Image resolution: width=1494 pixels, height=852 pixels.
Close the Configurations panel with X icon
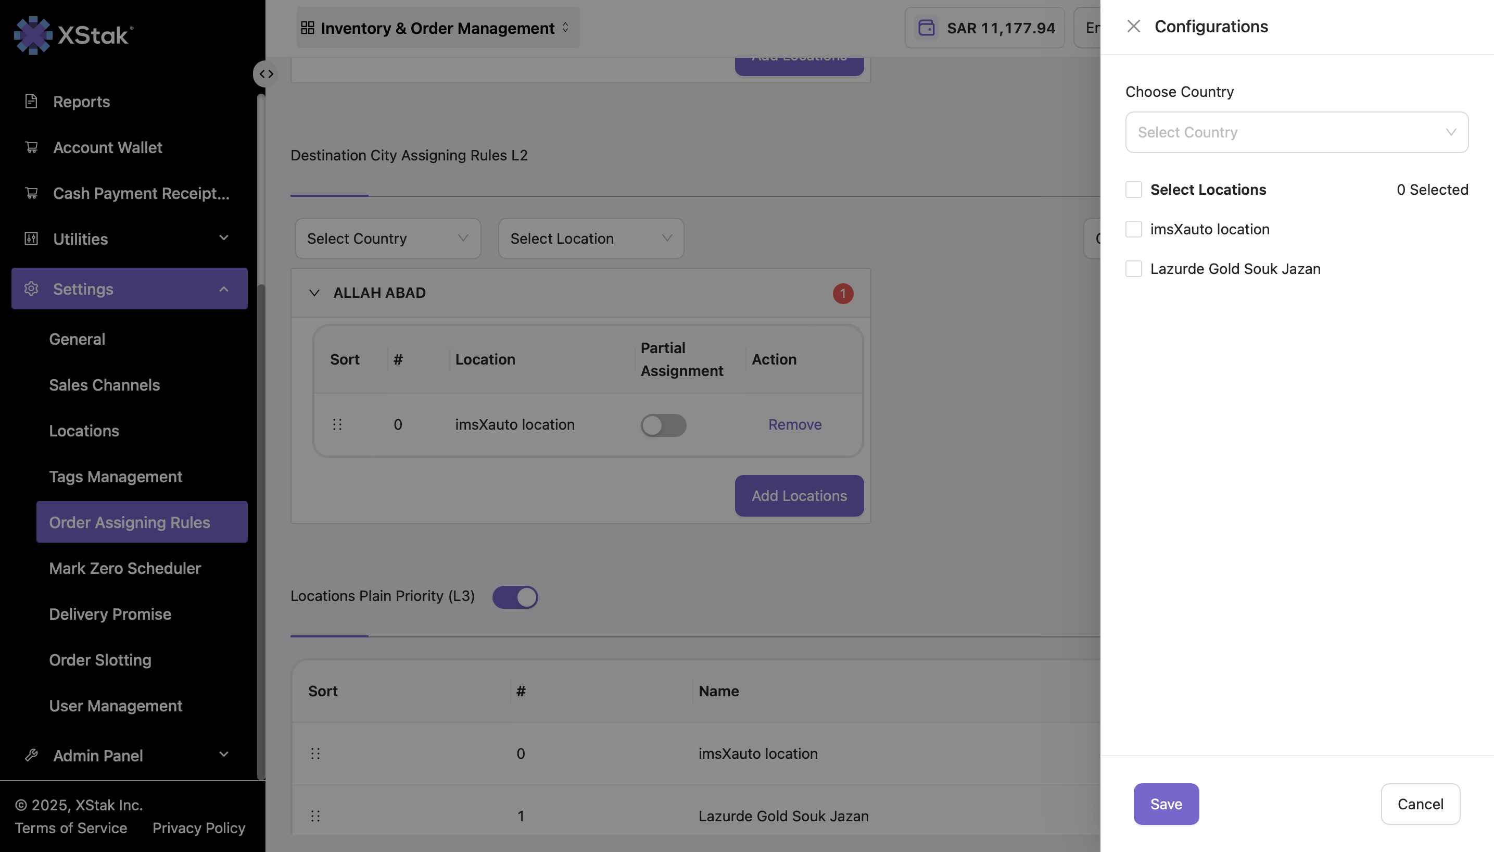tap(1133, 27)
